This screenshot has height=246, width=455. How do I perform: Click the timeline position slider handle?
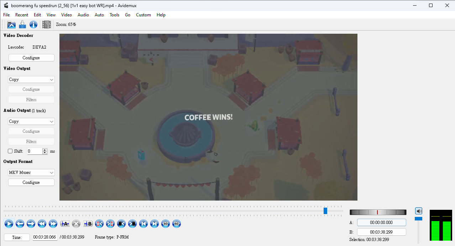click(x=325, y=211)
